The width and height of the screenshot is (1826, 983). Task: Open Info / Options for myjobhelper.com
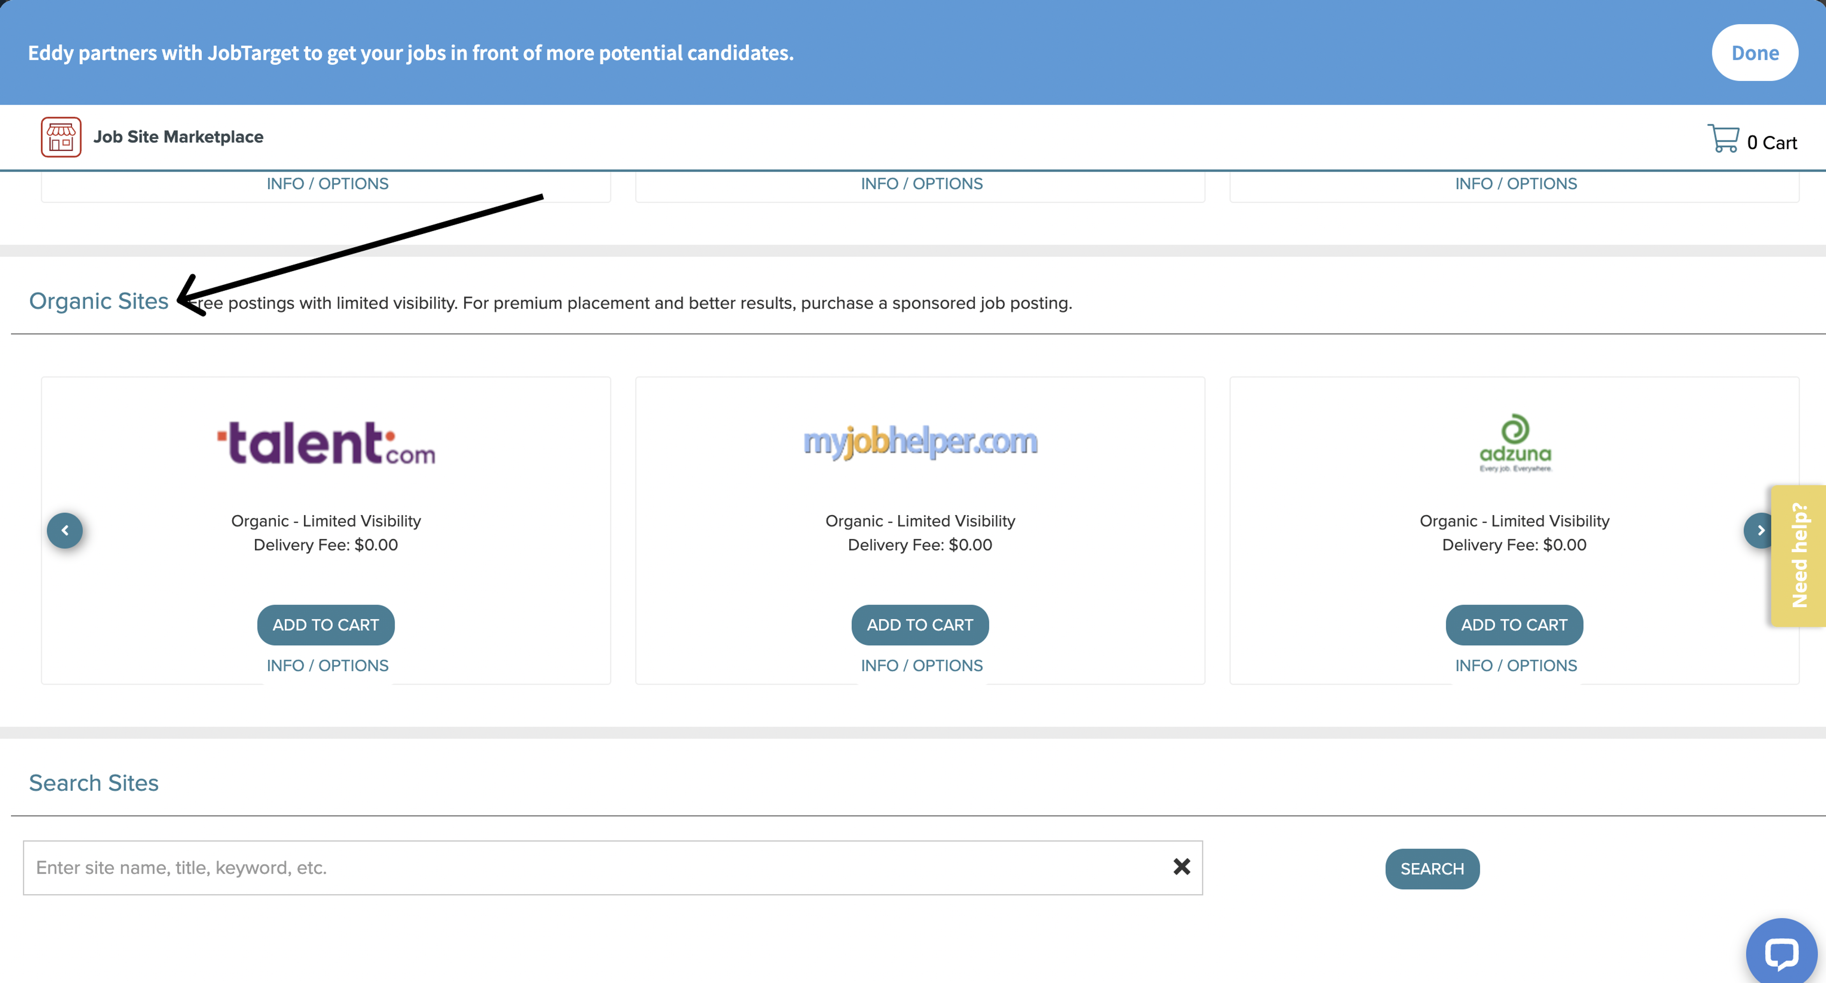point(922,665)
